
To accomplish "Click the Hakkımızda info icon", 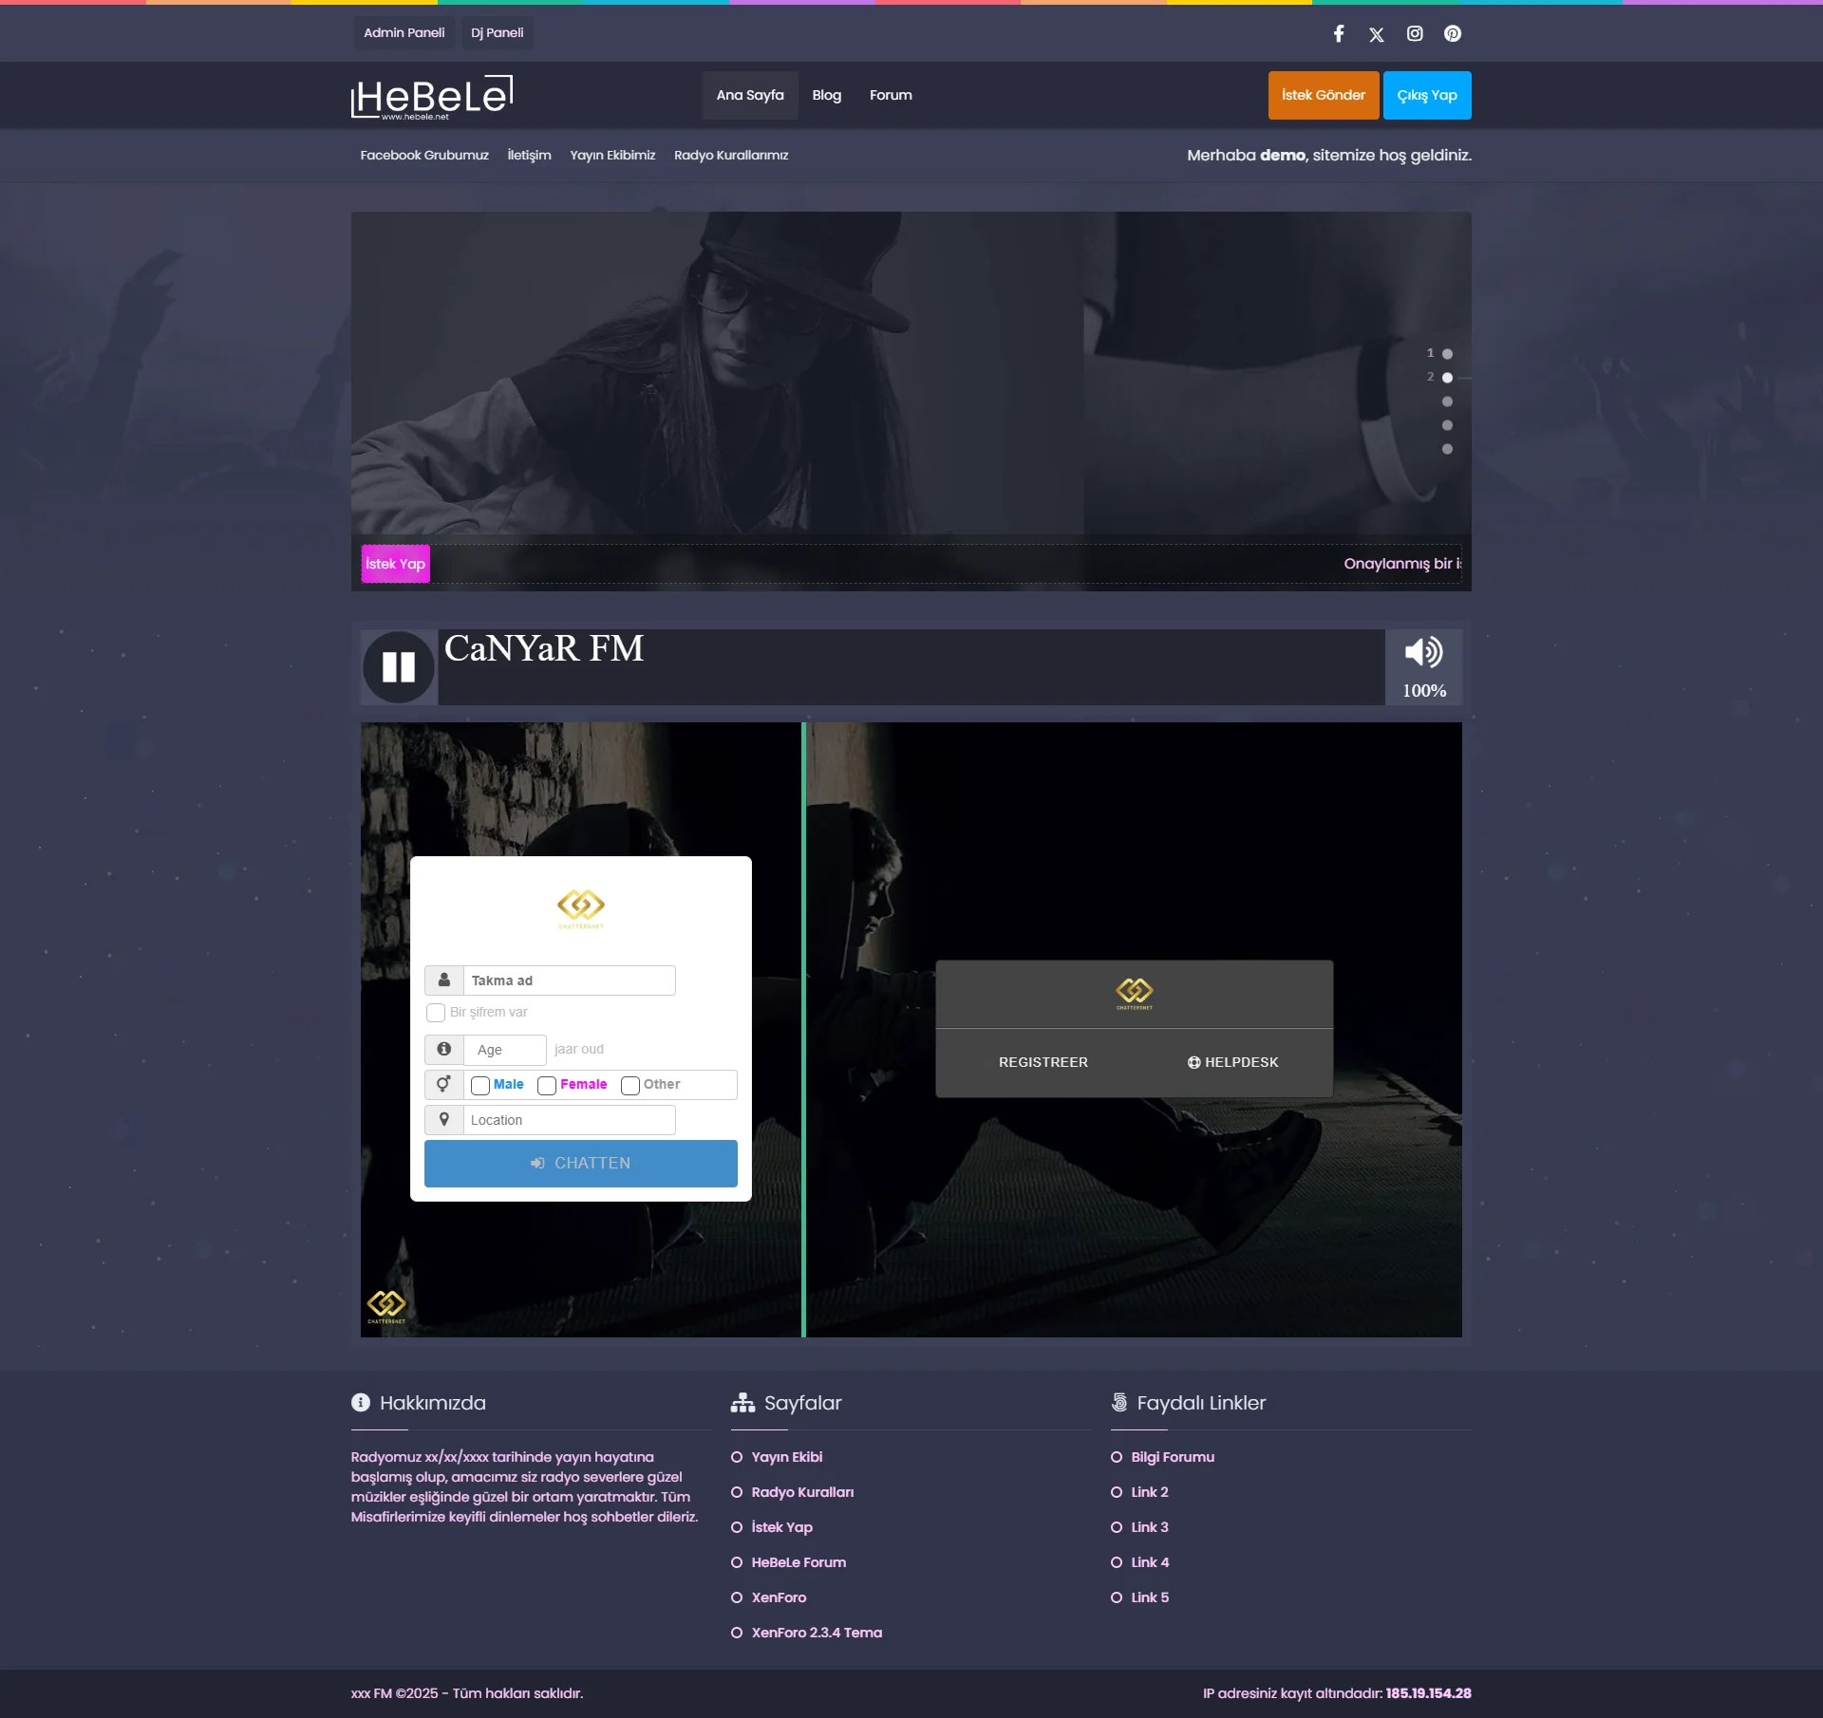I will 361,1402.
